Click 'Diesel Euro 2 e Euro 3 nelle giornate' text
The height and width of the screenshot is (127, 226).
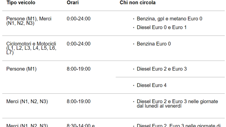click(x=177, y=101)
